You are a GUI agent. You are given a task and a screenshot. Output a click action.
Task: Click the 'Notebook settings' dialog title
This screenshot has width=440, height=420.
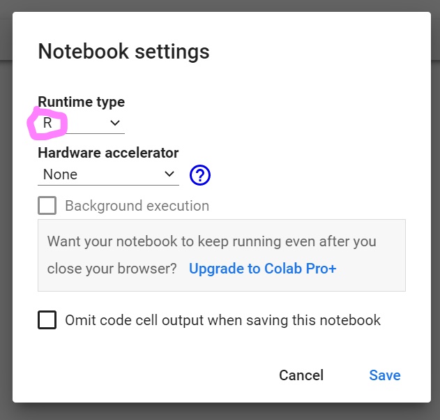[x=123, y=52]
